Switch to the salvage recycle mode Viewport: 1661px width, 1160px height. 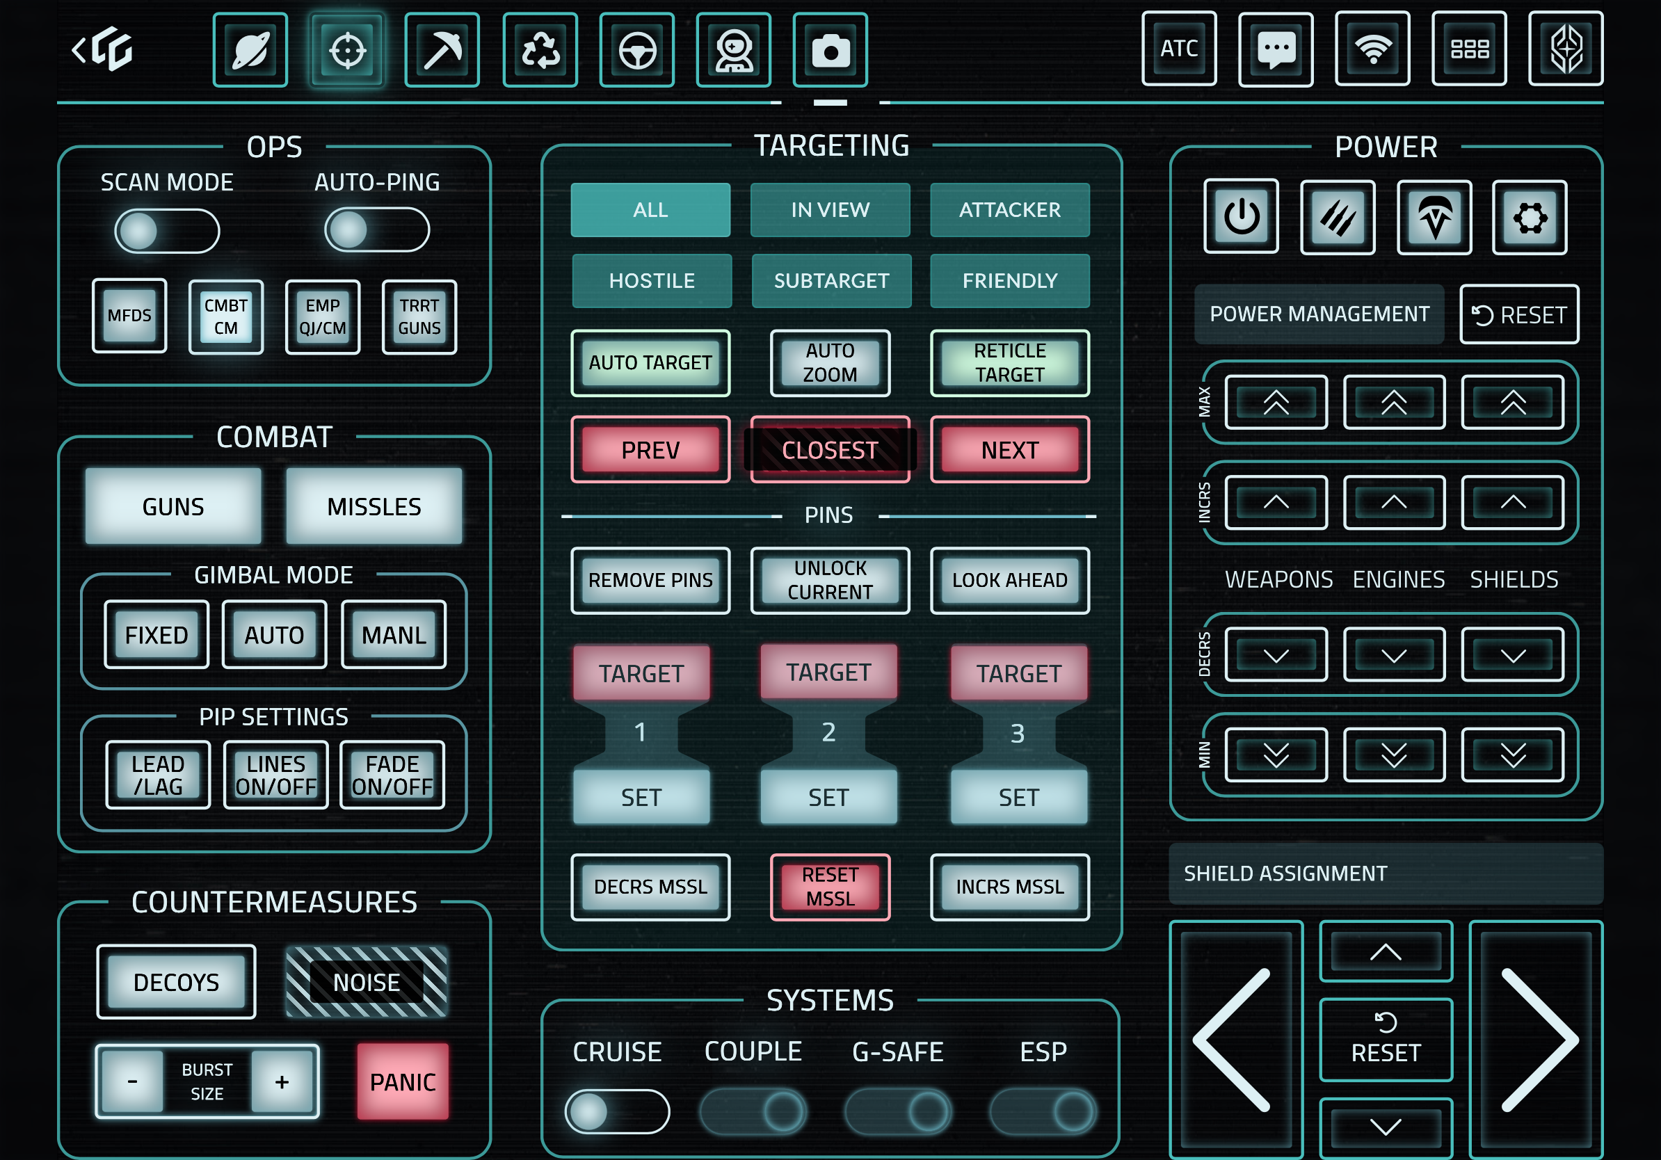point(540,50)
